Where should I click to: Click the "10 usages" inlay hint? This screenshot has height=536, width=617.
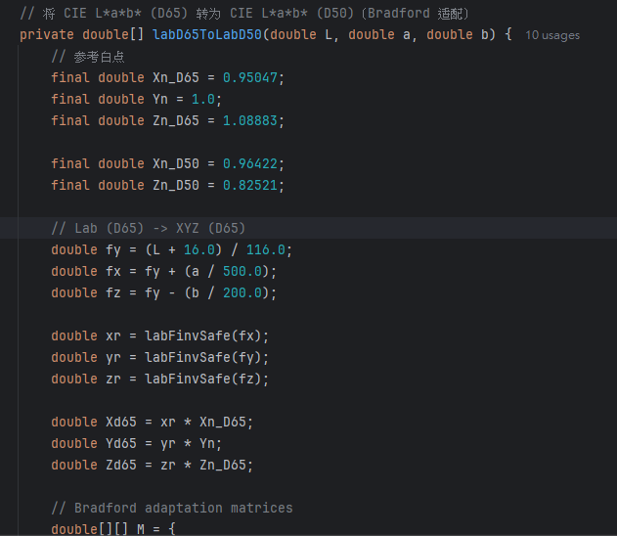tap(552, 35)
